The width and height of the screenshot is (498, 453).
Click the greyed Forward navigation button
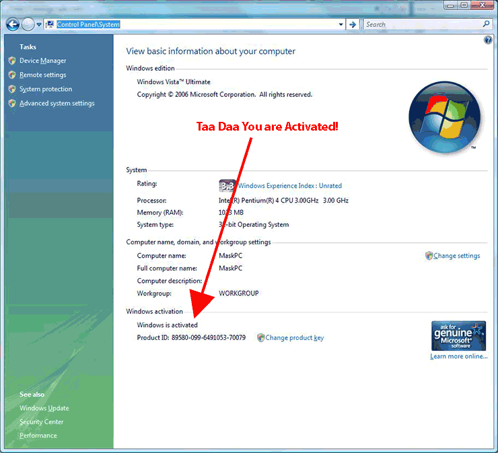(28, 24)
